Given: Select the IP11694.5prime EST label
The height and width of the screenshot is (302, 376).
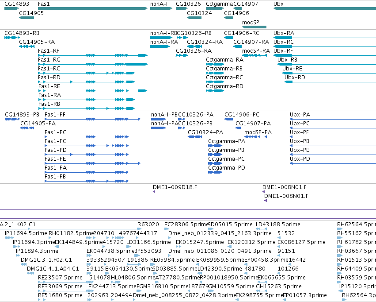Looking at the screenshot, I should coord(26,233).
